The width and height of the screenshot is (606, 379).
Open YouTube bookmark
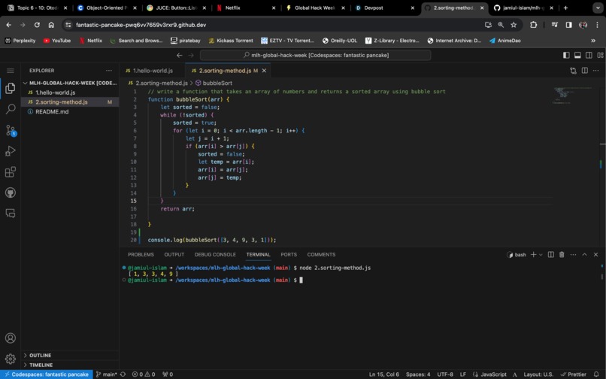pos(57,41)
